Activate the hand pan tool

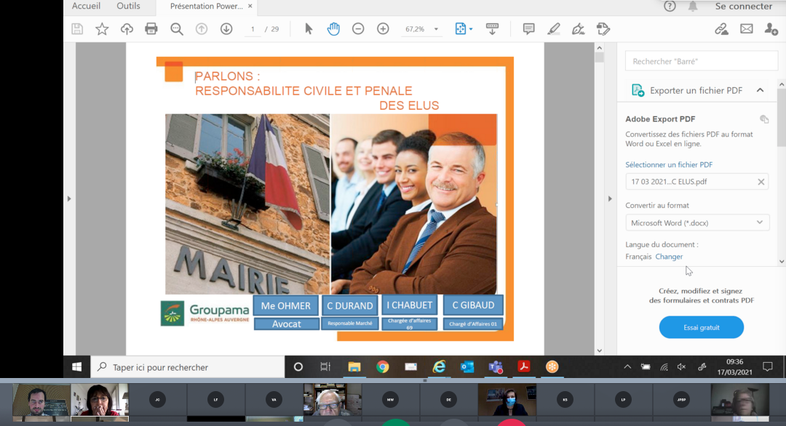pyautogui.click(x=333, y=29)
